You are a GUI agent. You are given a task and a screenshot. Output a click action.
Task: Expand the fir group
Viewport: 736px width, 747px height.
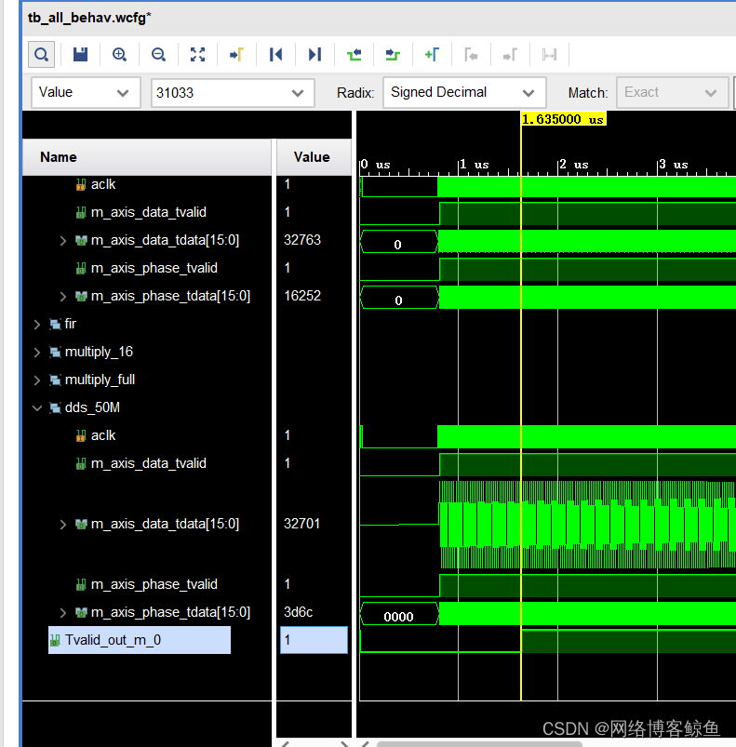point(37,324)
